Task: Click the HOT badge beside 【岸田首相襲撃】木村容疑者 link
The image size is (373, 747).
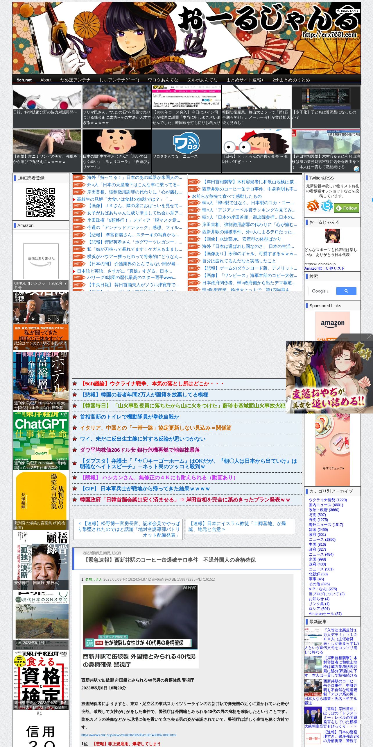Action: pyautogui.click(x=194, y=182)
